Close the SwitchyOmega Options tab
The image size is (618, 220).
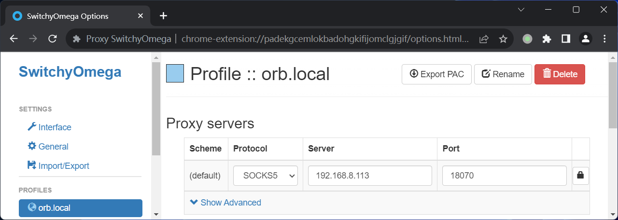point(140,16)
